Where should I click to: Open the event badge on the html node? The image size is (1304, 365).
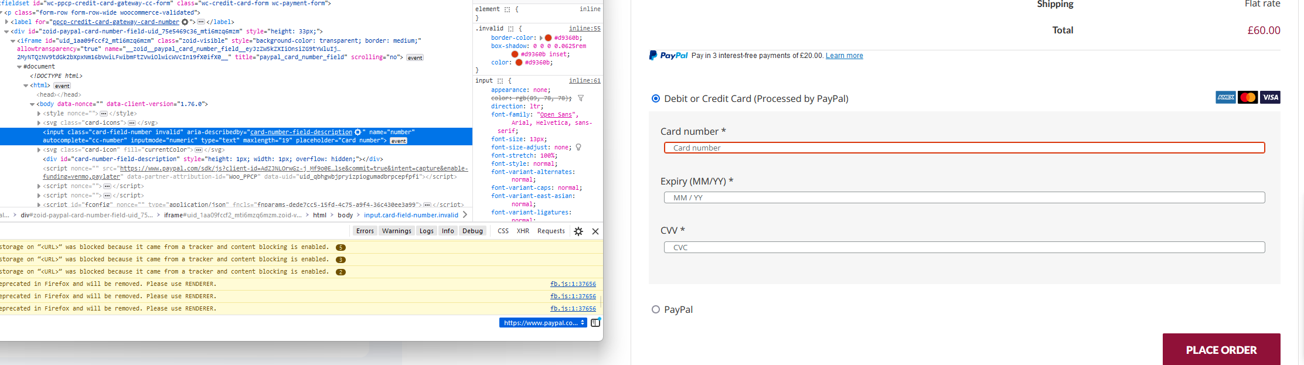tap(62, 86)
